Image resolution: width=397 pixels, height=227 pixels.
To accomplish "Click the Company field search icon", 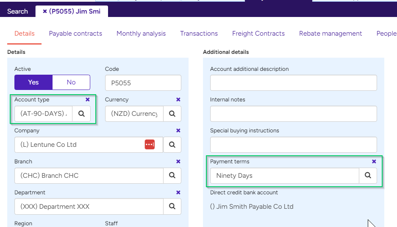I will tap(172, 145).
